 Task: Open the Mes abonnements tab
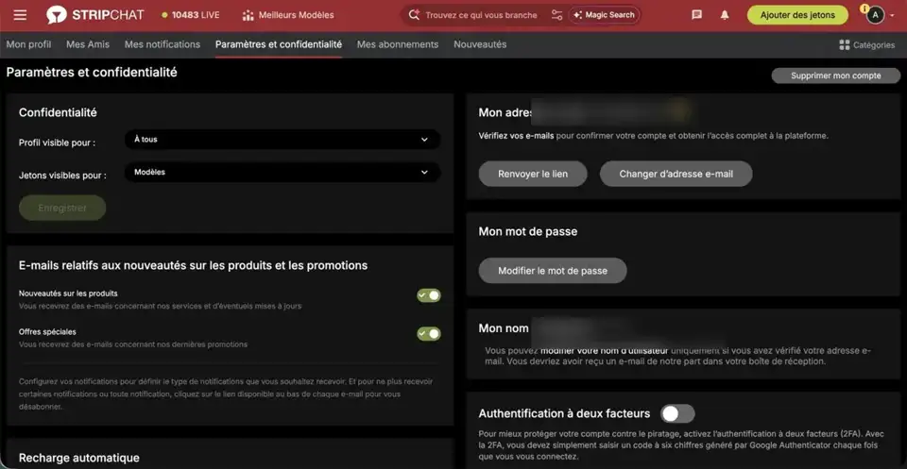pyautogui.click(x=398, y=44)
